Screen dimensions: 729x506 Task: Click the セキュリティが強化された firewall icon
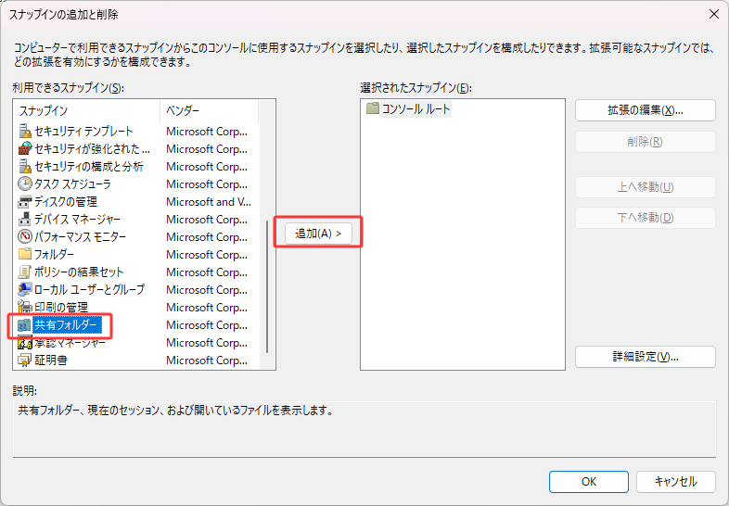pos(25,148)
